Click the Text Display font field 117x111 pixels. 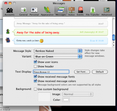pyautogui.click(x=51, y=72)
